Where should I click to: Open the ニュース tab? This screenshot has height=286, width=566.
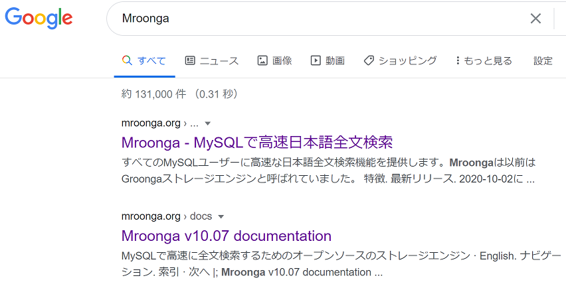click(212, 60)
